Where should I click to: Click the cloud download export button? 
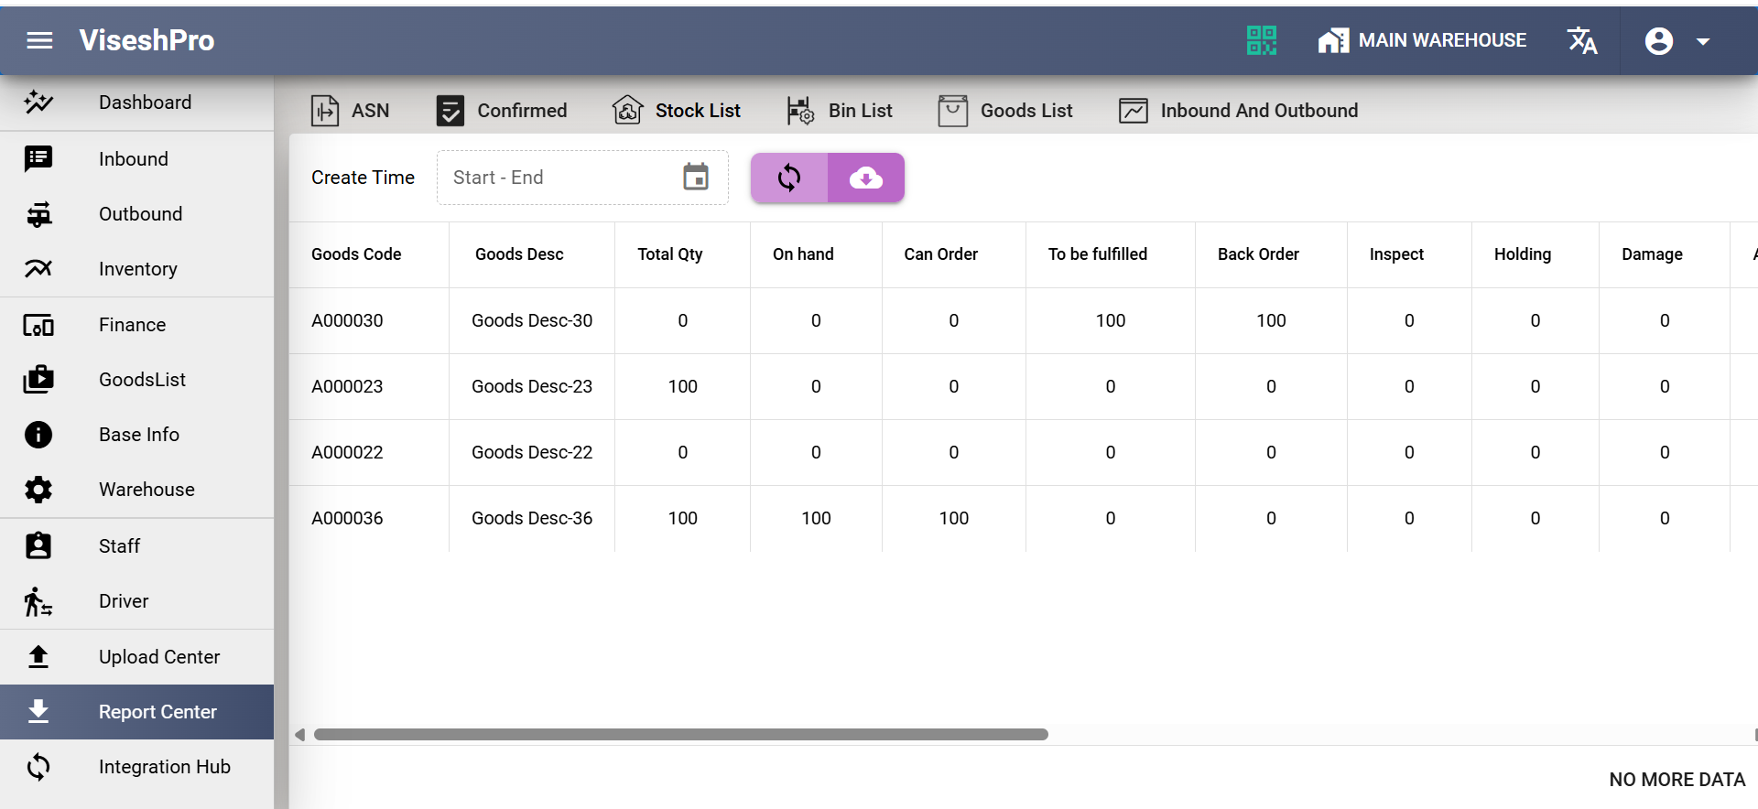pyautogui.click(x=865, y=178)
